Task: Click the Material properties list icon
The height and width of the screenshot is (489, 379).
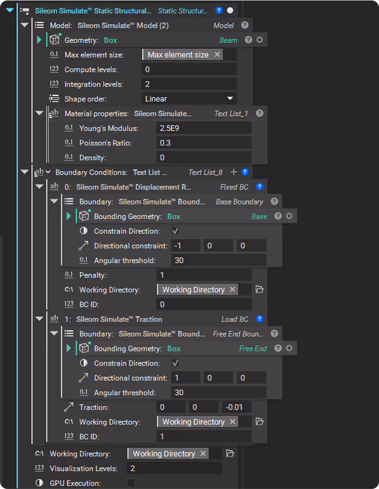Action: click(54, 113)
